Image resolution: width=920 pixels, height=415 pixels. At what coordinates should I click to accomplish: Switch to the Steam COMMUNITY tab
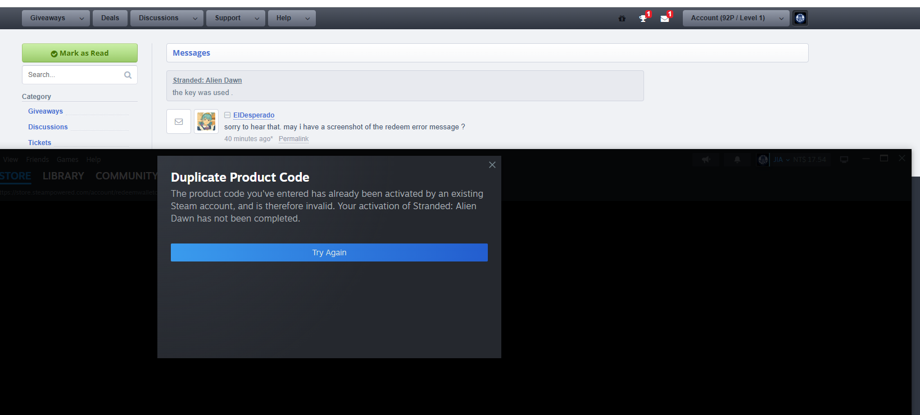point(126,176)
